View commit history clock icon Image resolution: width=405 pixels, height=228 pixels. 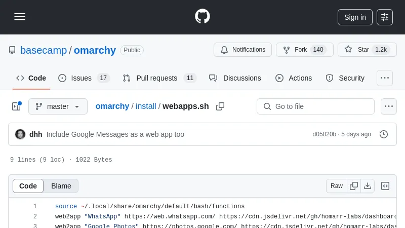click(384, 134)
